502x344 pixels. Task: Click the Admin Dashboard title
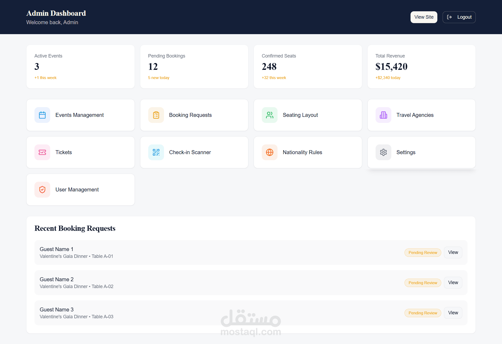click(56, 13)
